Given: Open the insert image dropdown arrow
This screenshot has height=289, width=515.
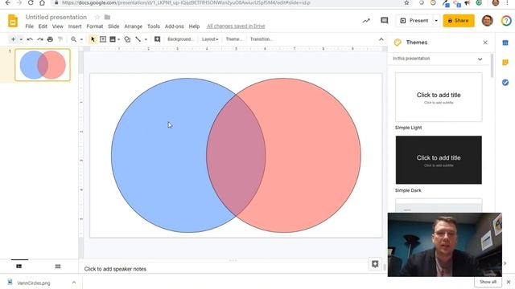Looking at the screenshot, I should coord(118,39).
